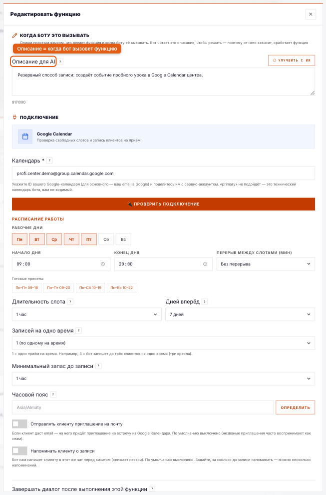Open the Перерыв между слотами dropdown
326x495 pixels.
tap(266, 264)
